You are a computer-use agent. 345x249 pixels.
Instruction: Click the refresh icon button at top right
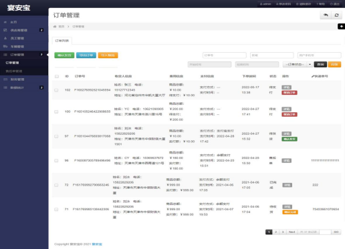point(336,15)
